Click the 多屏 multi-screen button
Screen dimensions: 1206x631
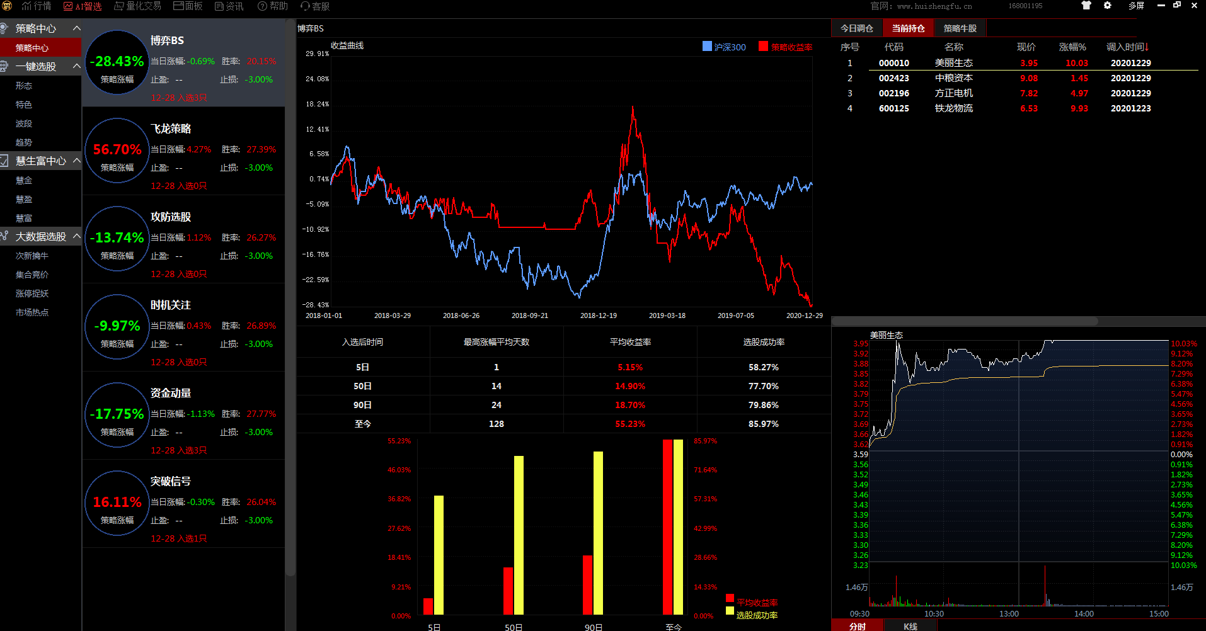pyautogui.click(x=1136, y=6)
